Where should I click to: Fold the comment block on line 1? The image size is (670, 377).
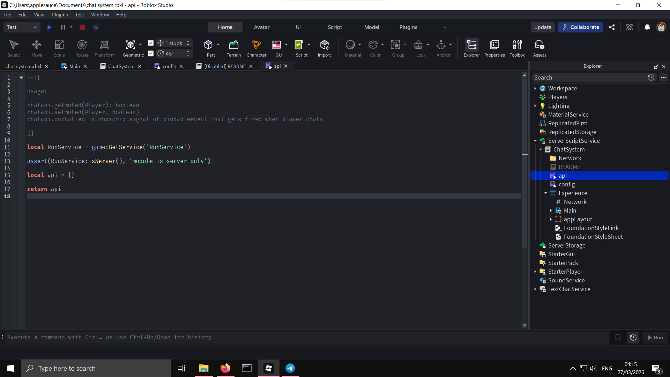point(21,77)
